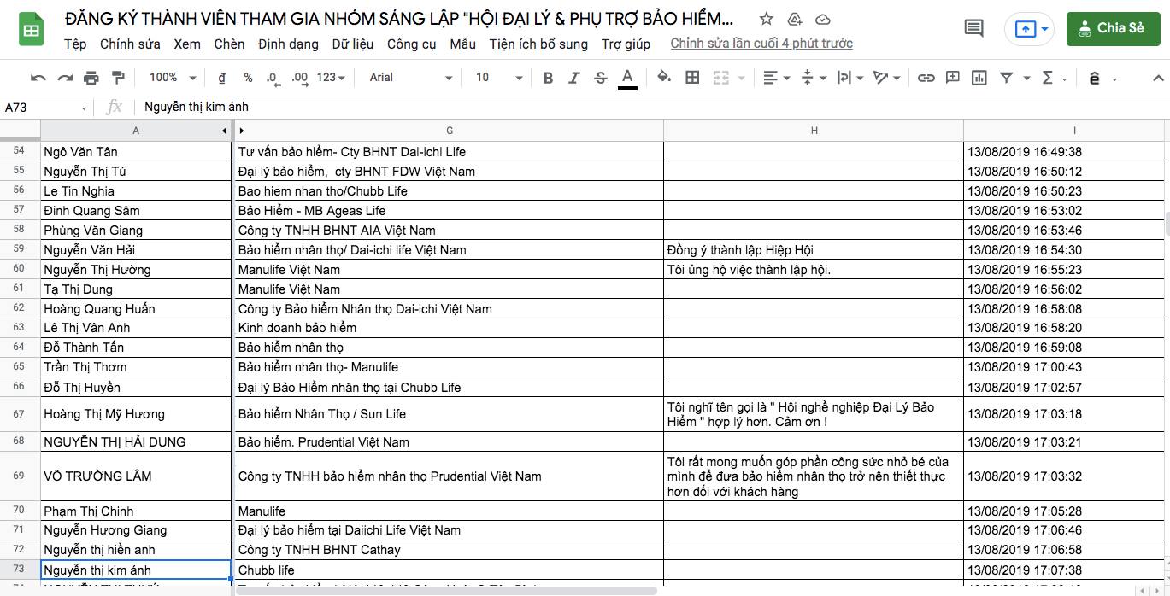Image resolution: width=1170 pixels, height=596 pixels.
Task: Select cell containing Ngô Văn Tân
Action: click(136, 152)
